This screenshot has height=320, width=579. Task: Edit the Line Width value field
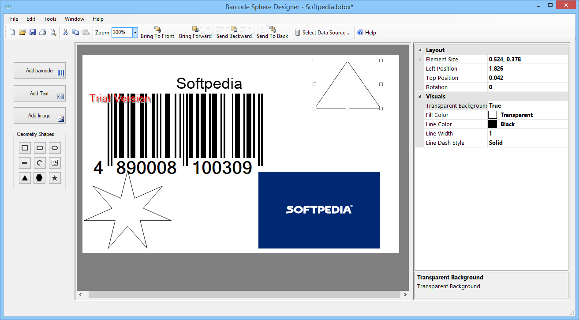[528, 133]
